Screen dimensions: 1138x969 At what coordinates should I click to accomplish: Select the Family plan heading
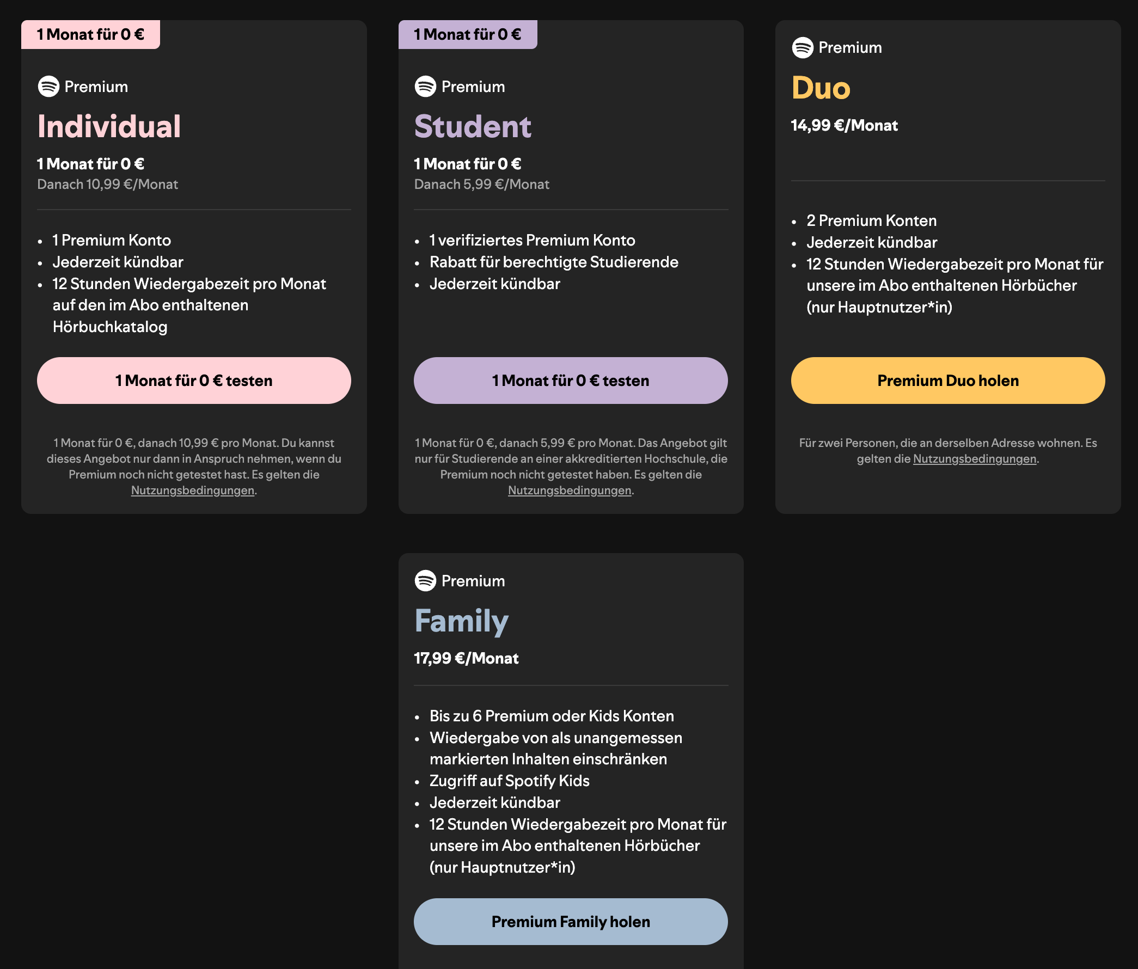pos(461,621)
